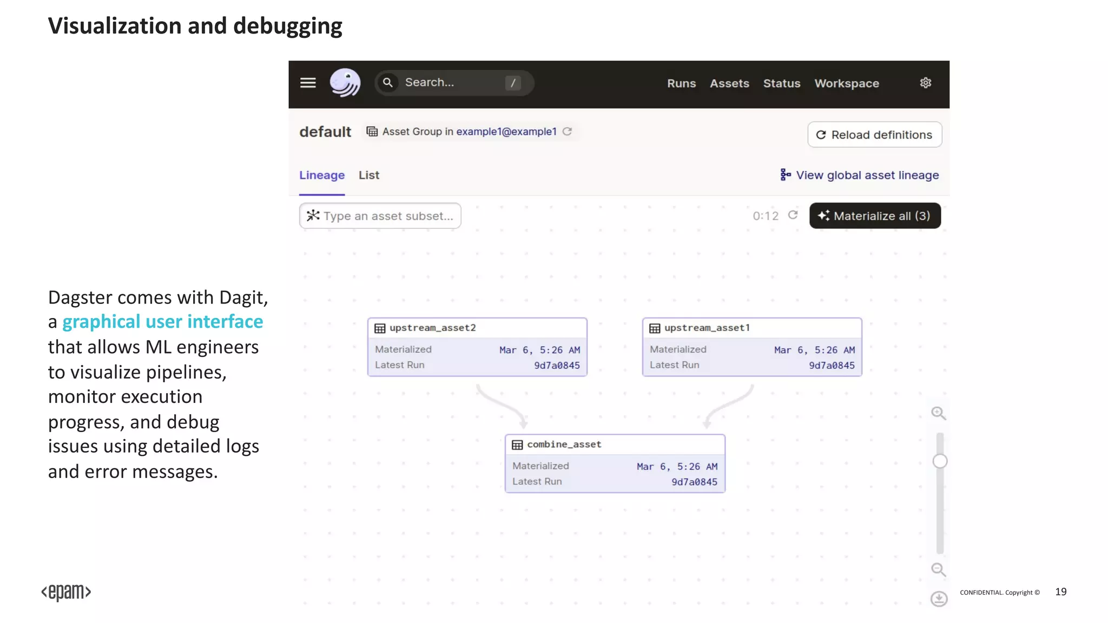
Task: Click the download graph icon
Action: click(x=939, y=599)
